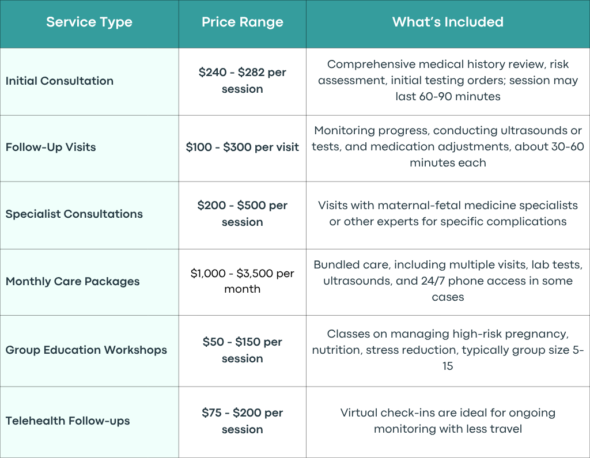Select the Initial Consultation row label
The height and width of the screenshot is (458, 590).
(x=59, y=81)
